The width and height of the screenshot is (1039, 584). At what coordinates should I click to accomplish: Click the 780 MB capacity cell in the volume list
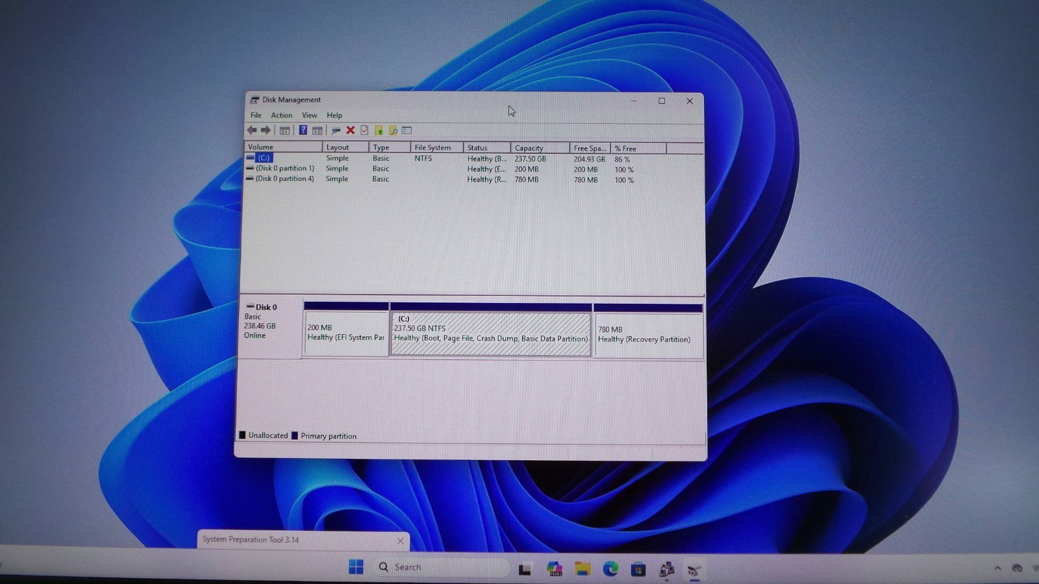(527, 180)
